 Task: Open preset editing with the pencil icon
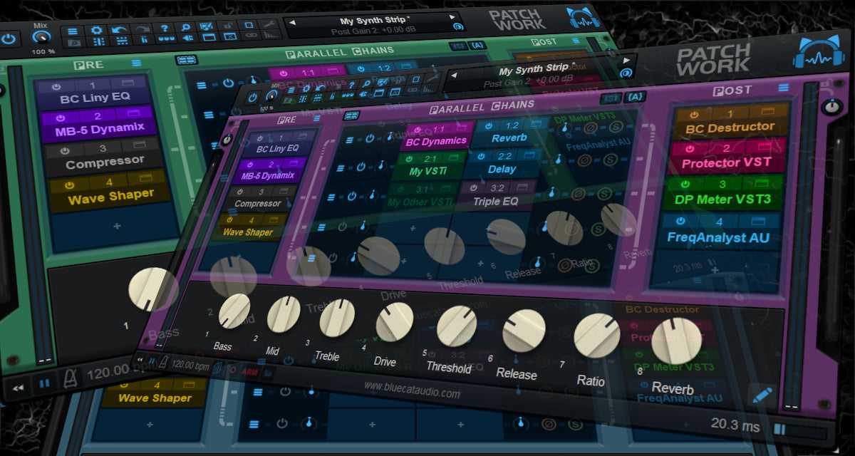pos(762,395)
